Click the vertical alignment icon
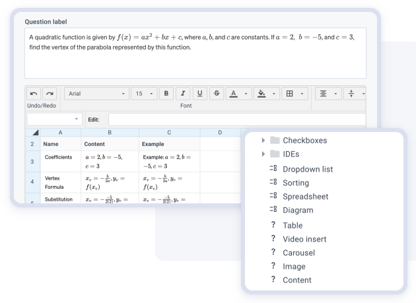 pos(351,94)
